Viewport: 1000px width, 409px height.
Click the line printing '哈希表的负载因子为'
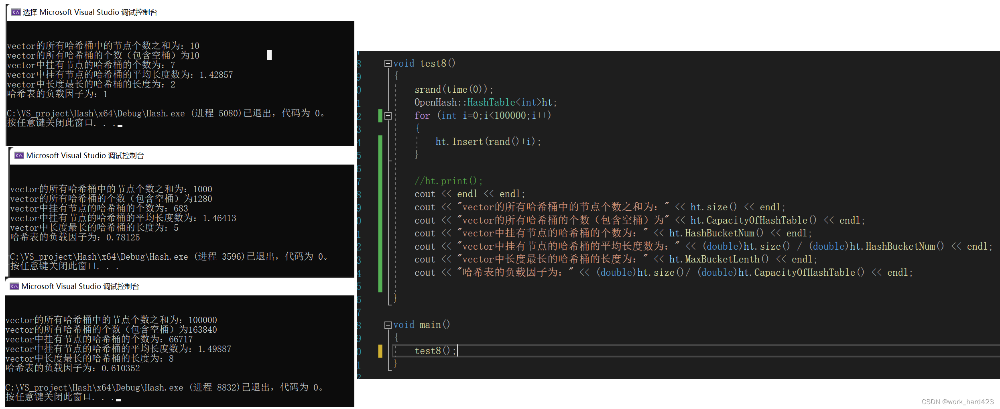tap(664, 273)
